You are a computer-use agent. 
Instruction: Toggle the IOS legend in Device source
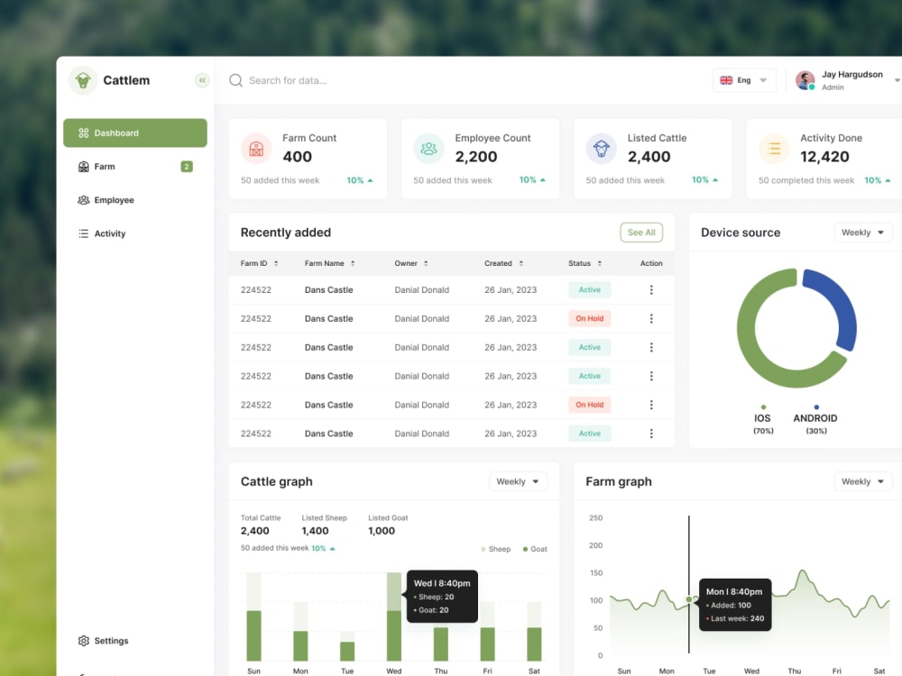763,420
